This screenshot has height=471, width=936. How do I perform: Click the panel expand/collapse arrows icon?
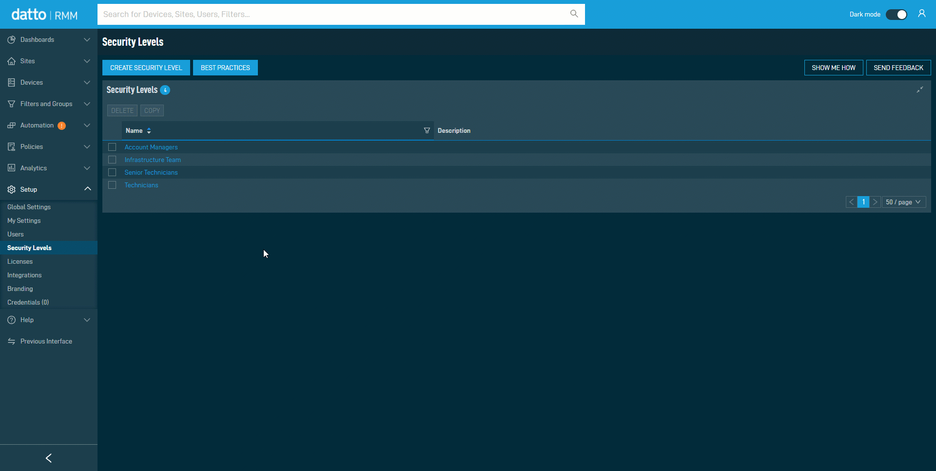tap(920, 90)
